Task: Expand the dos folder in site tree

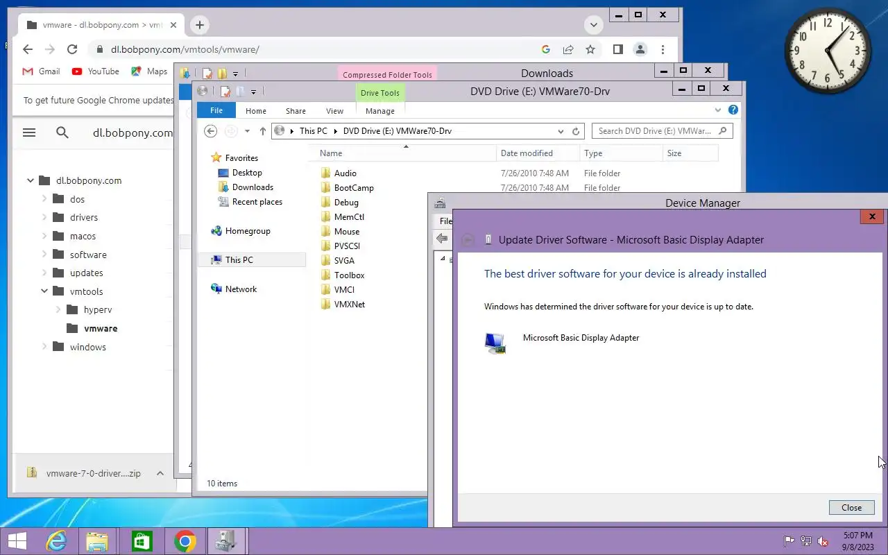Action: click(44, 199)
